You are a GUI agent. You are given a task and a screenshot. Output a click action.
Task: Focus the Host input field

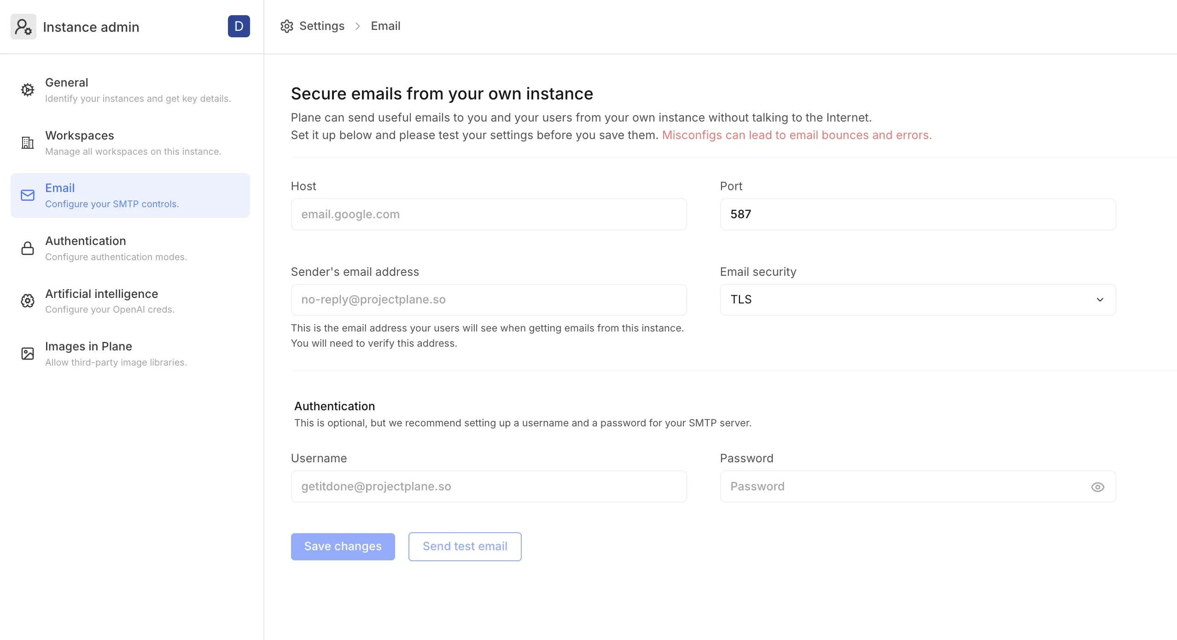(x=489, y=215)
